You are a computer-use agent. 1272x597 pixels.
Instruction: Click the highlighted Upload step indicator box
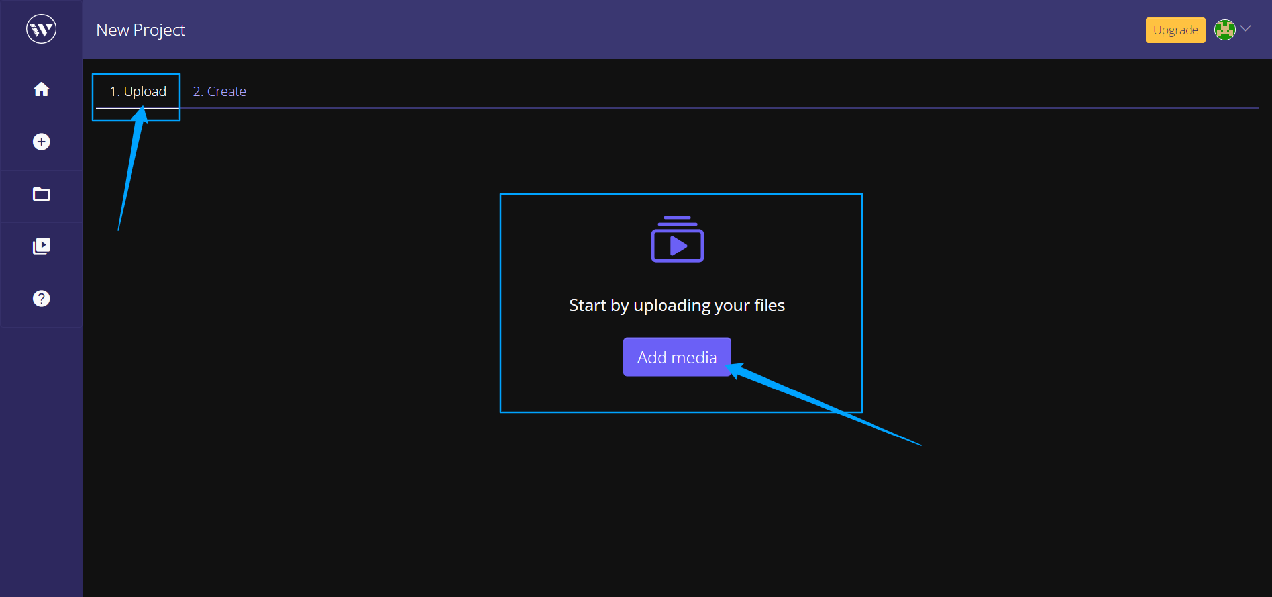click(136, 97)
